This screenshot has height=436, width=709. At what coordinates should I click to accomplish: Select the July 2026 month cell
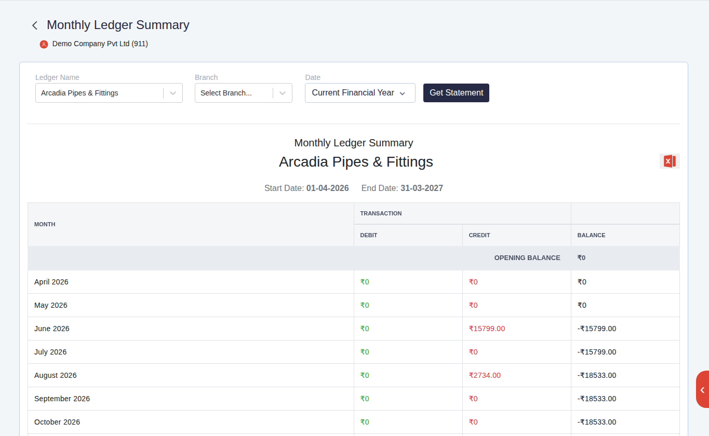click(191, 352)
